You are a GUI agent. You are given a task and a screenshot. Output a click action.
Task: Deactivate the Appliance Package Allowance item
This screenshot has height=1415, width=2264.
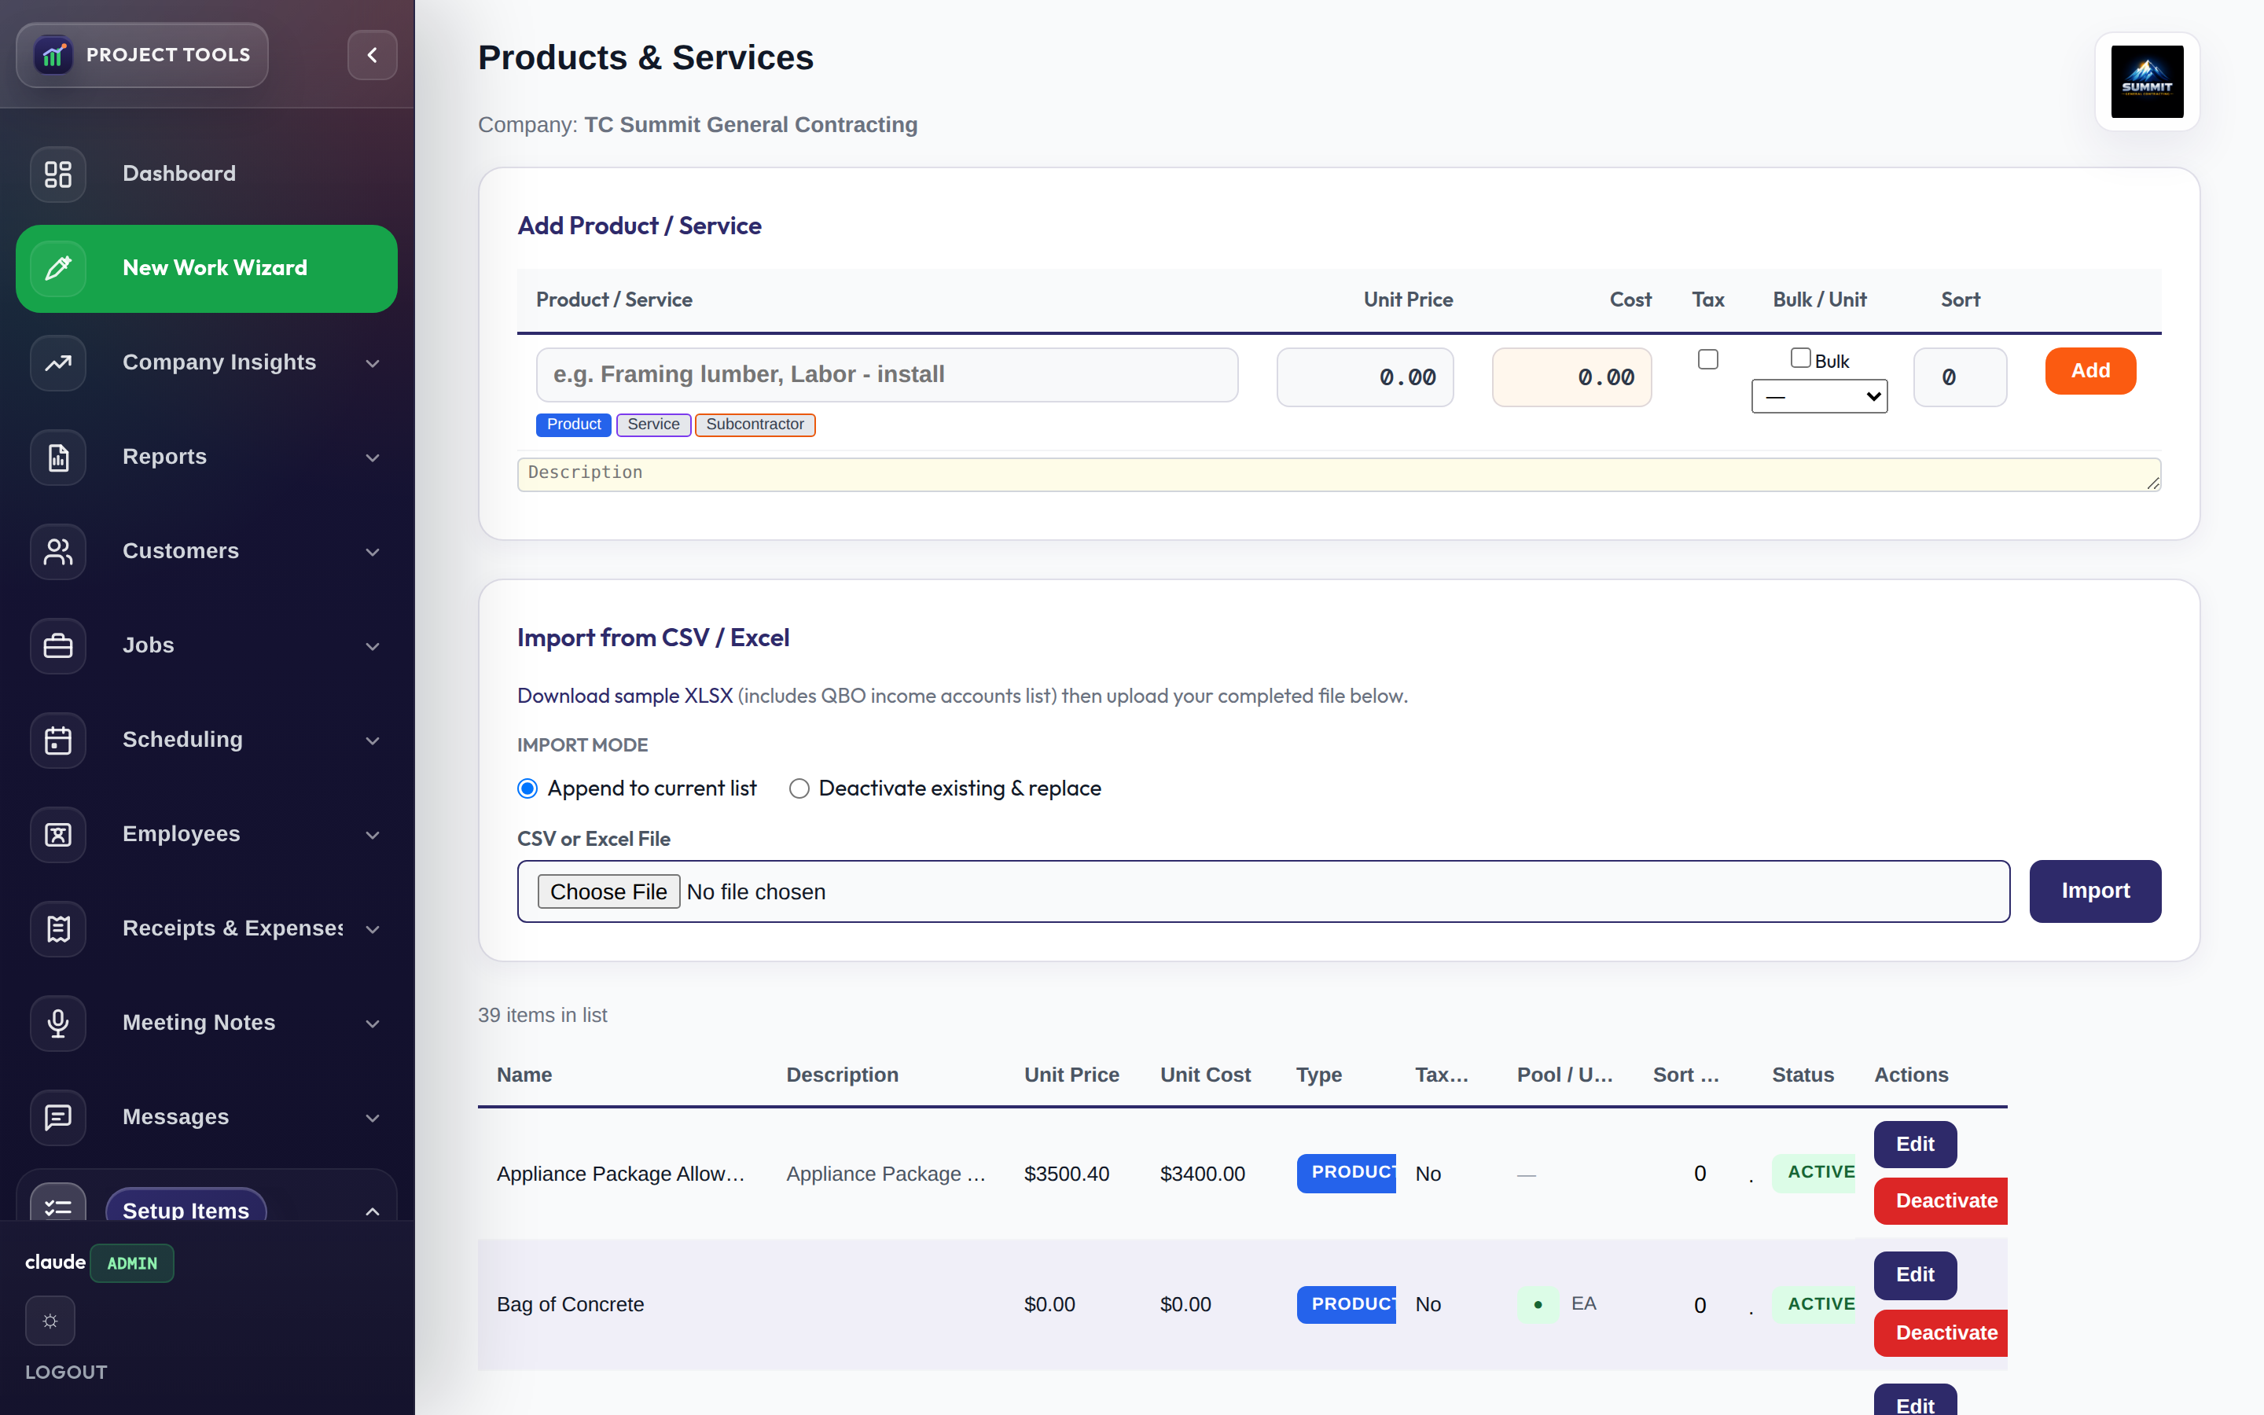1941,1200
